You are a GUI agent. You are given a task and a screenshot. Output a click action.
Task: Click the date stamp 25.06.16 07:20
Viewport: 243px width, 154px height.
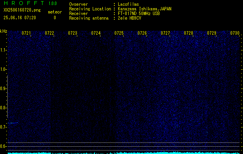[20, 18]
